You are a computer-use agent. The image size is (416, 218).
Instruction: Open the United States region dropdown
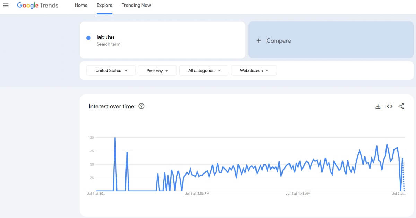(111, 70)
